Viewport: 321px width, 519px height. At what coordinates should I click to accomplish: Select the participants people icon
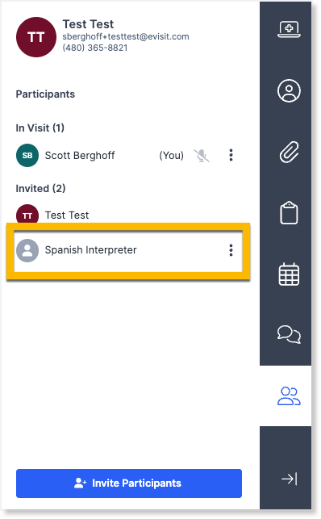point(289,396)
